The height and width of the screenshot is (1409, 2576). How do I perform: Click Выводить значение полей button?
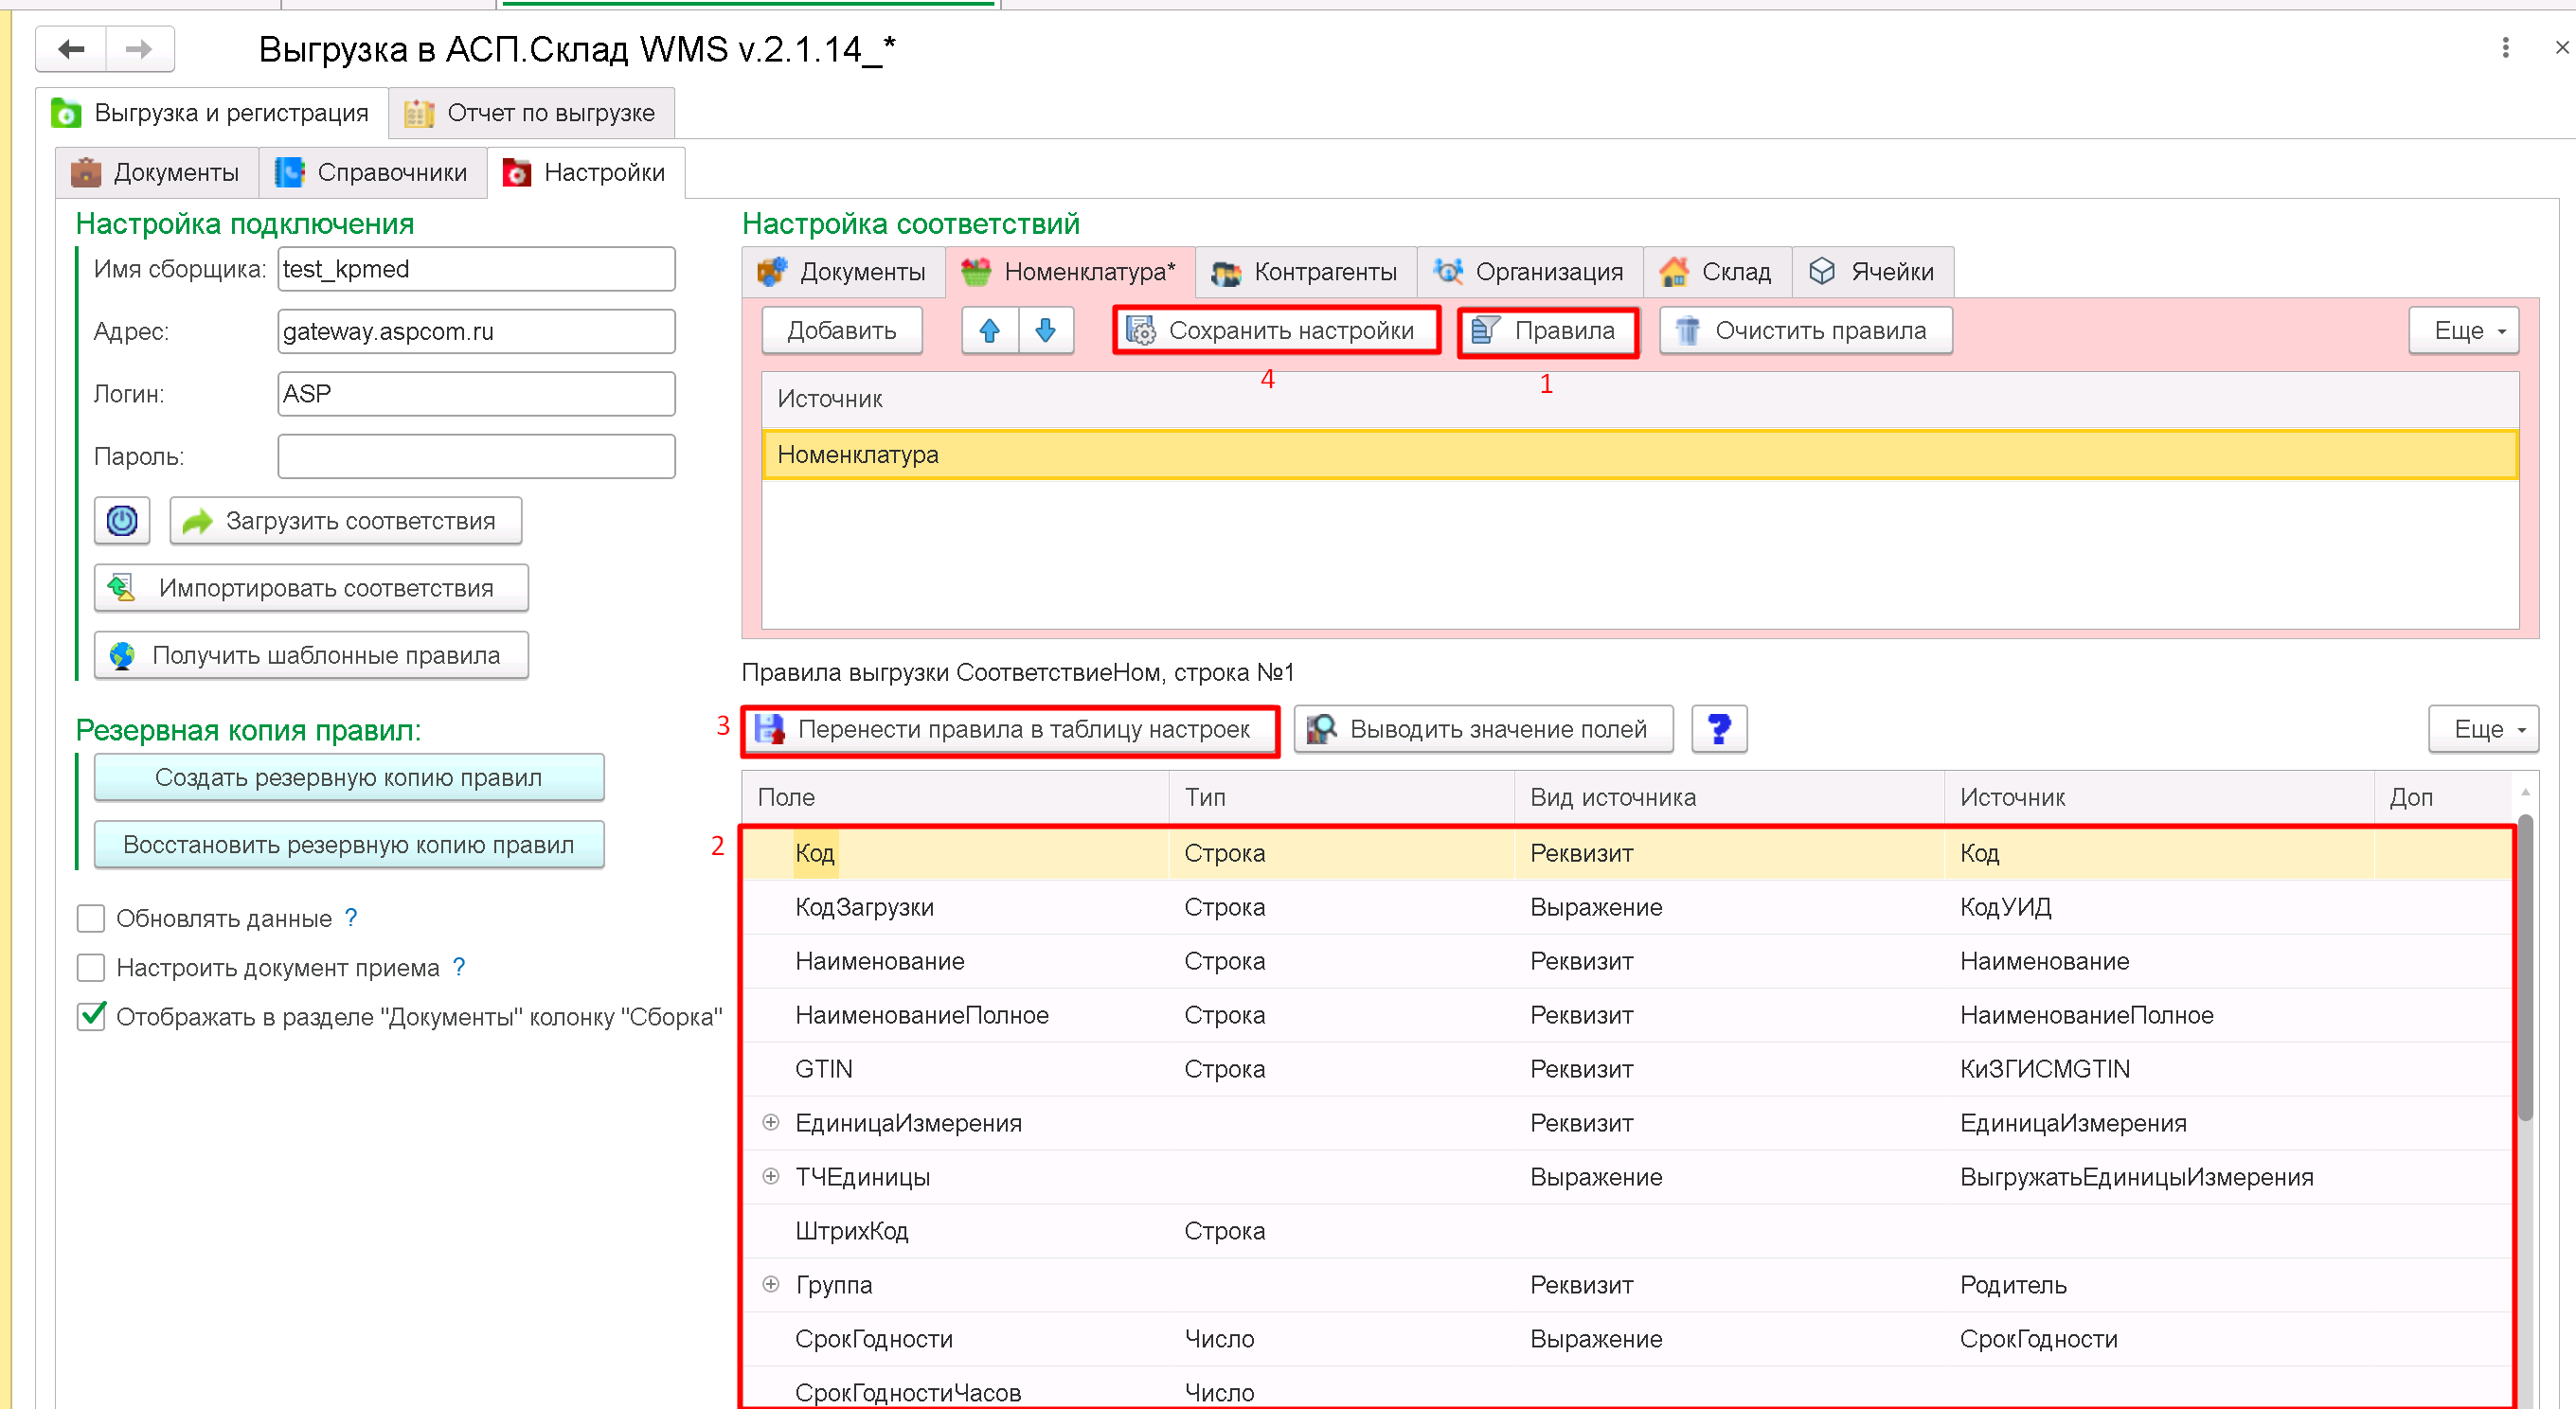(x=1483, y=729)
